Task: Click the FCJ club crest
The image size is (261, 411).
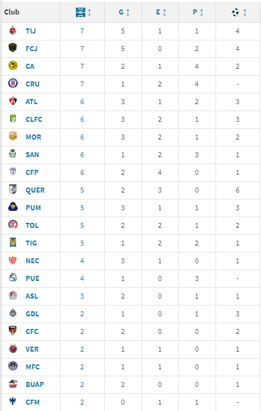Action: (13, 48)
